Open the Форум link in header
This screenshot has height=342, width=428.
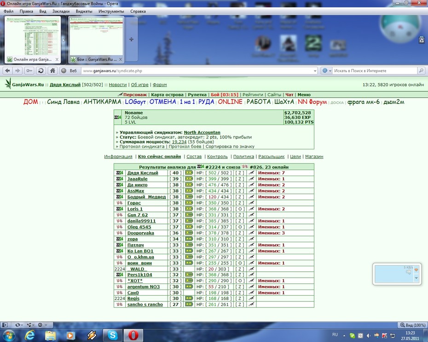point(160,85)
